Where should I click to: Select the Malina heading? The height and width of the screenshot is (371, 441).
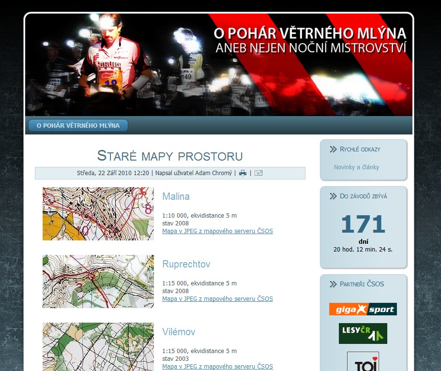(176, 196)
